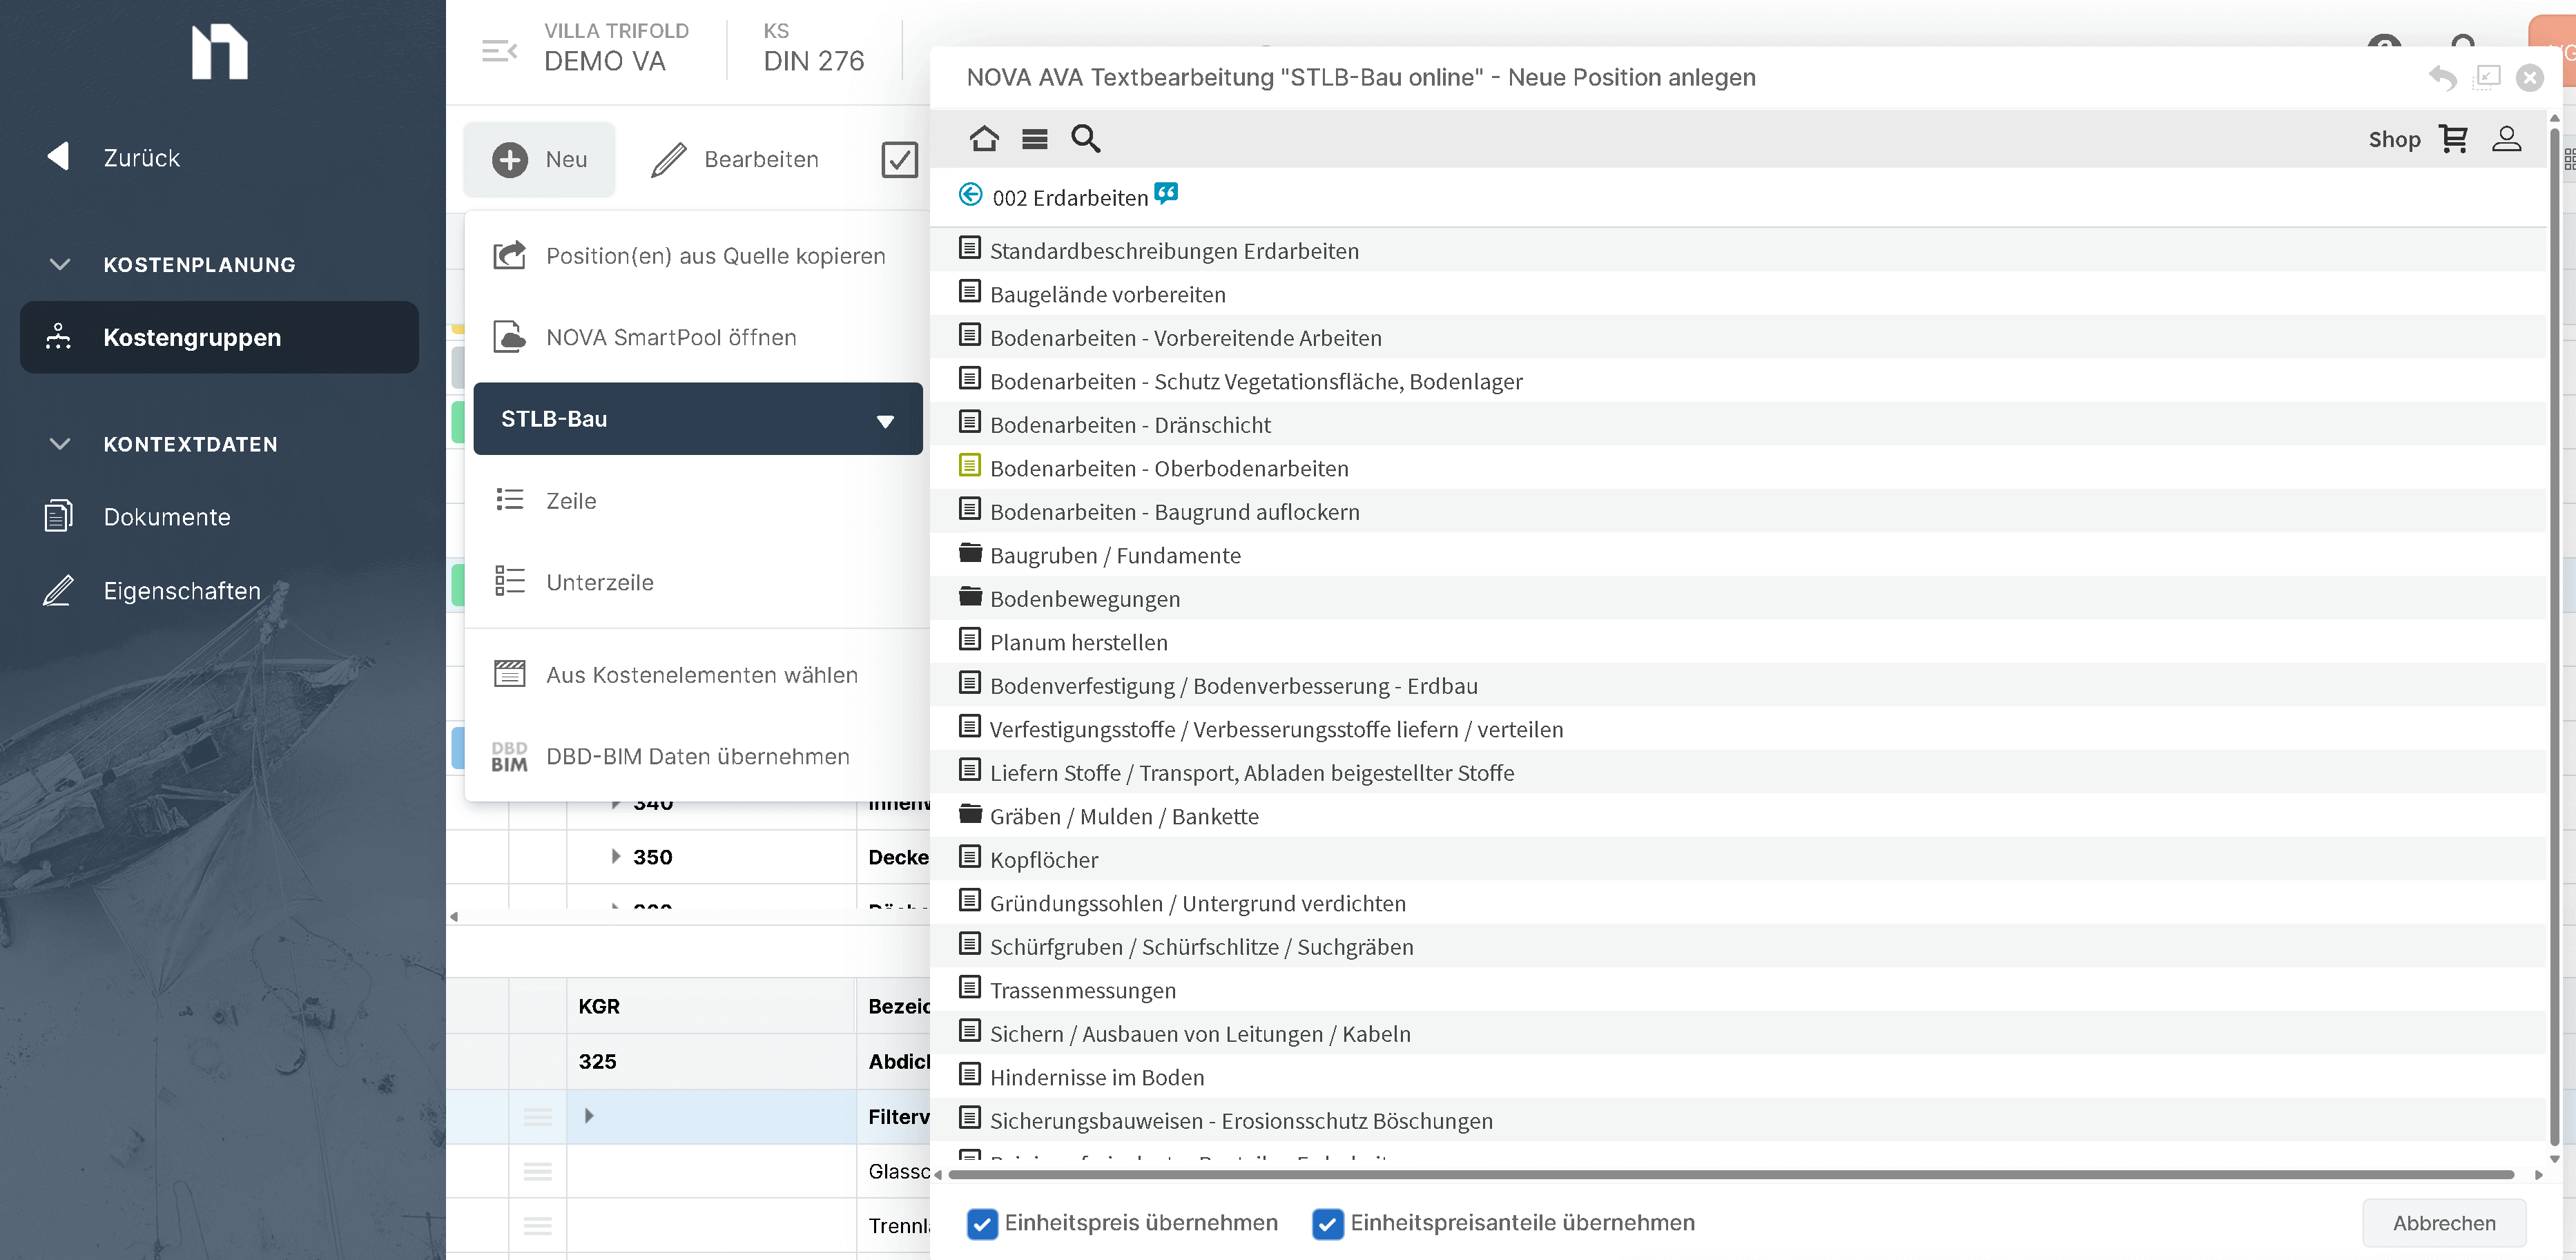
Task: Open the STLB-Bau dropdown
Action: [698, 419]
